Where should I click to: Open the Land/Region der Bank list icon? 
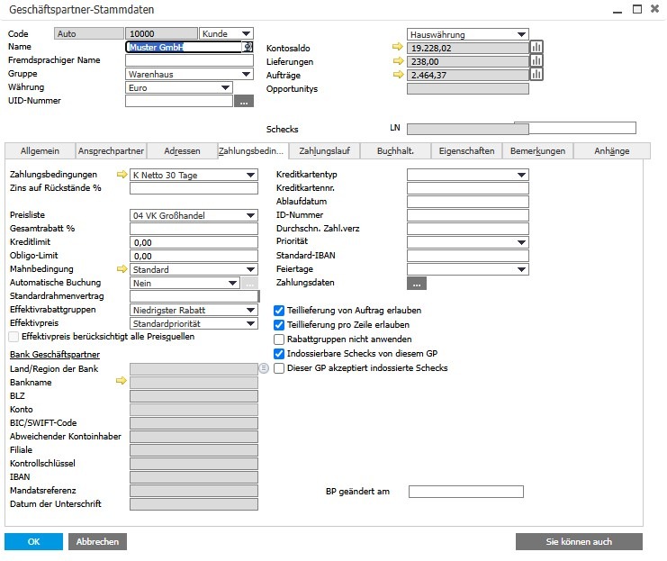[x=264, y=368]
